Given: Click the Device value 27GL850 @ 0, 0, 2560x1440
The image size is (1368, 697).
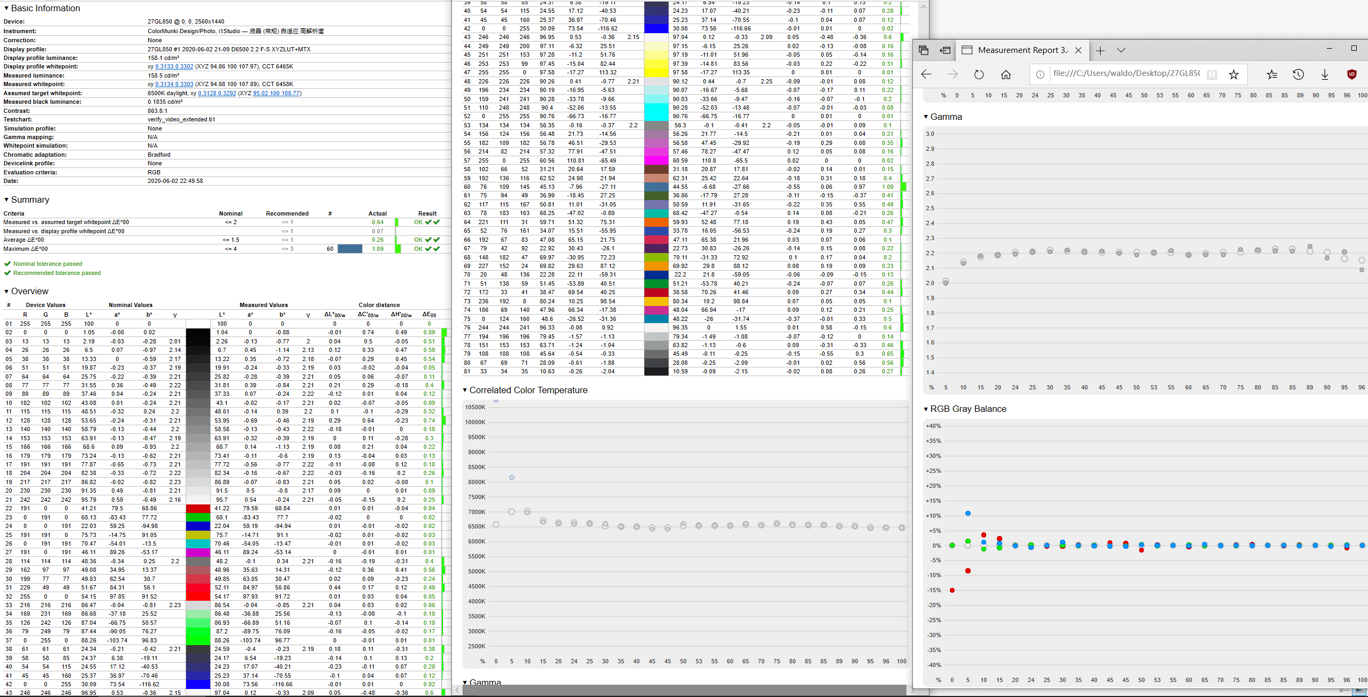Looking at the screenshot, I should point(186,21).
